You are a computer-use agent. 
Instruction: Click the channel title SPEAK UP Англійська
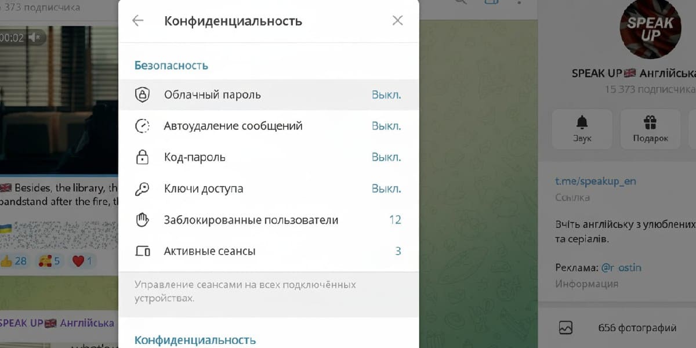pyautogui.click(x=633, y=73)
